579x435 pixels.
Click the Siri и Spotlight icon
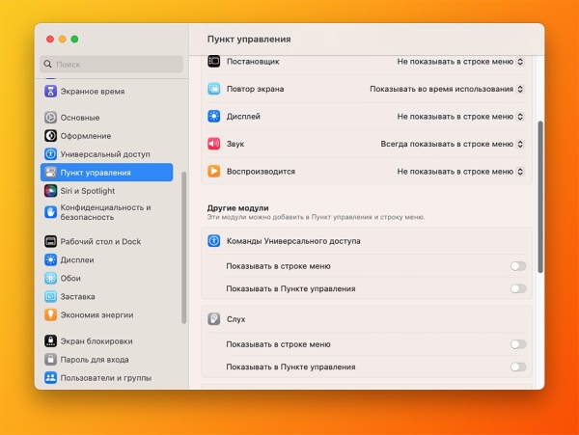point(51,191)
